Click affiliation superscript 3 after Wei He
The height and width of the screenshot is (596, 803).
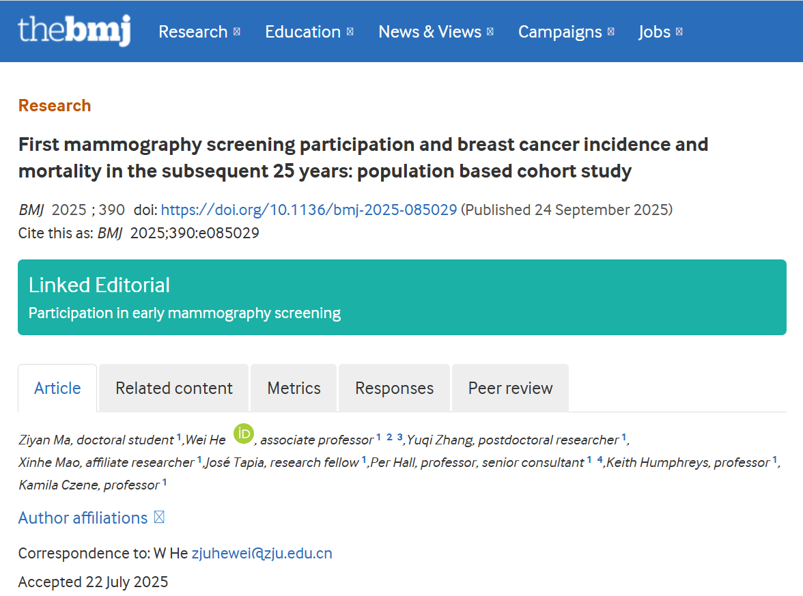point(400,436)
